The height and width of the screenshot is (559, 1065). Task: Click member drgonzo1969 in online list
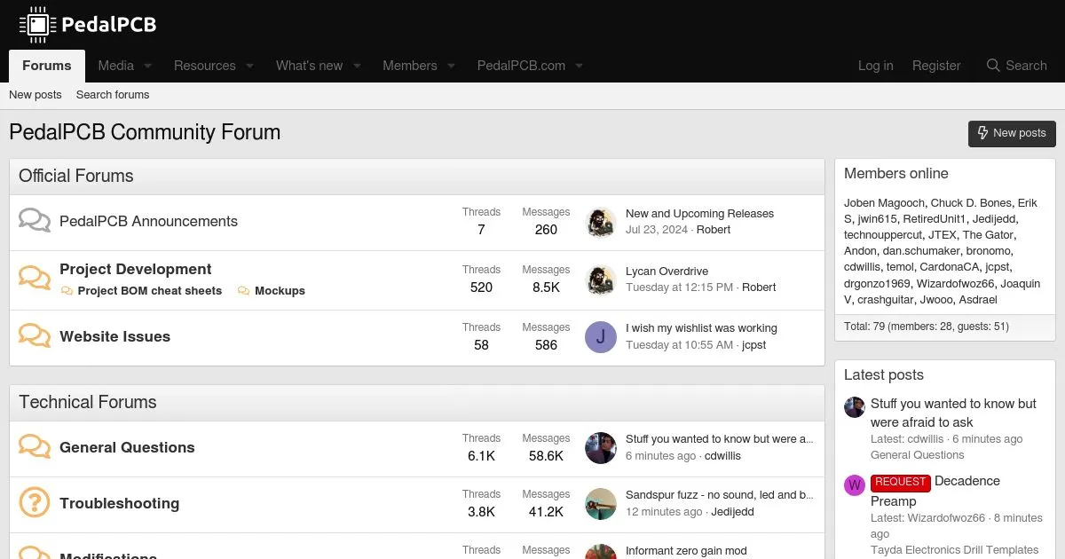(878, 284)
